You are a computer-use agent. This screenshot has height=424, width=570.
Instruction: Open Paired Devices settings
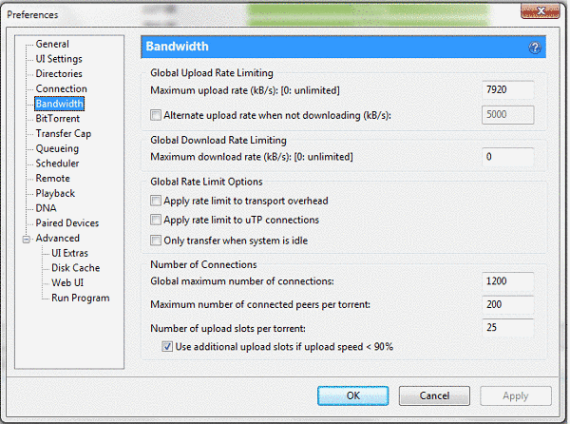click(x=67, y=223)
